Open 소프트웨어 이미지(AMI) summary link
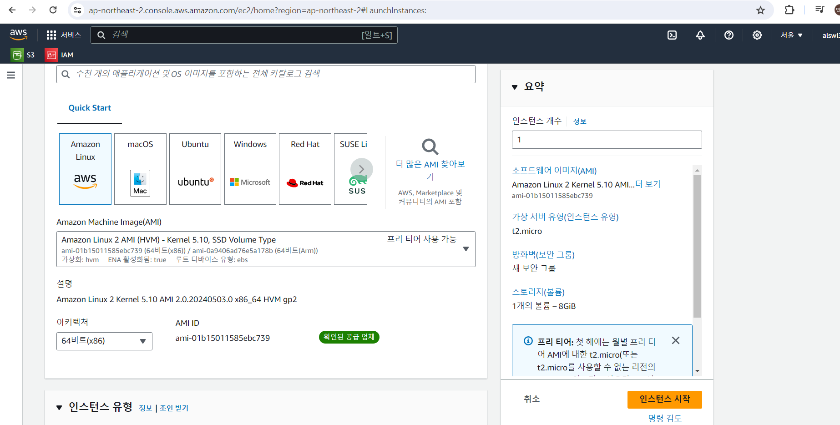This screenshot has width=840, height=425. [x=554, y=171]
